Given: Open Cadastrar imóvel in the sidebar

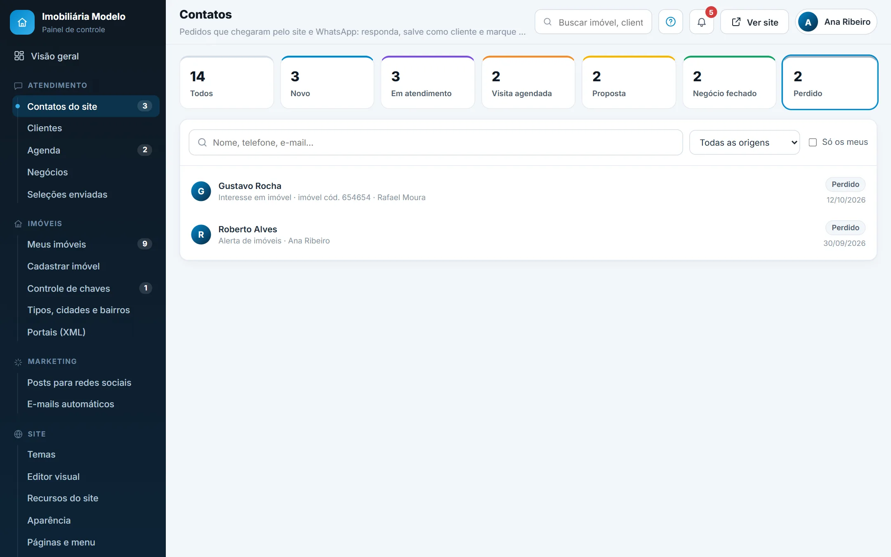Looking at the screenshot, I should [x=86, y=267].
